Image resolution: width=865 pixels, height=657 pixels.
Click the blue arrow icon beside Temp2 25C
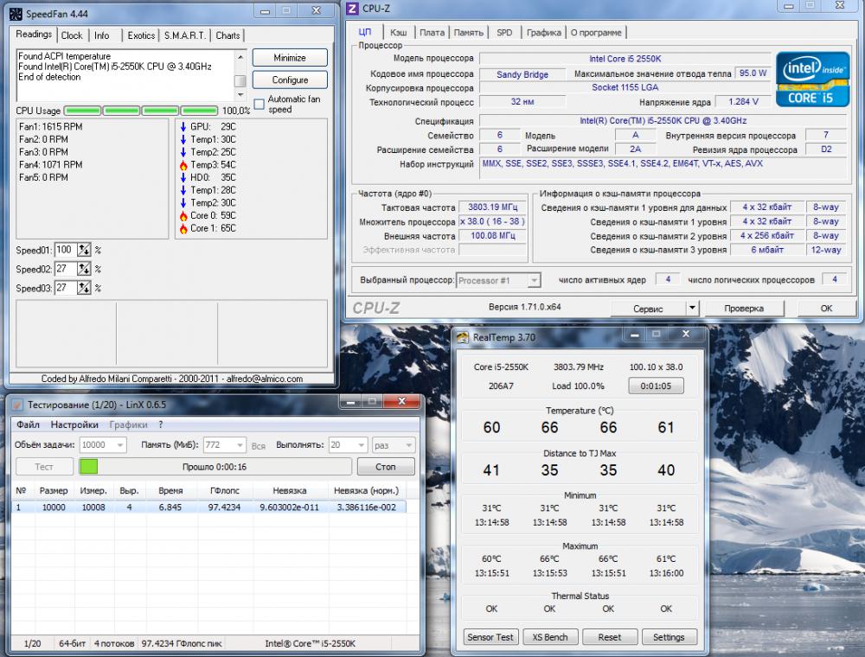183,152
